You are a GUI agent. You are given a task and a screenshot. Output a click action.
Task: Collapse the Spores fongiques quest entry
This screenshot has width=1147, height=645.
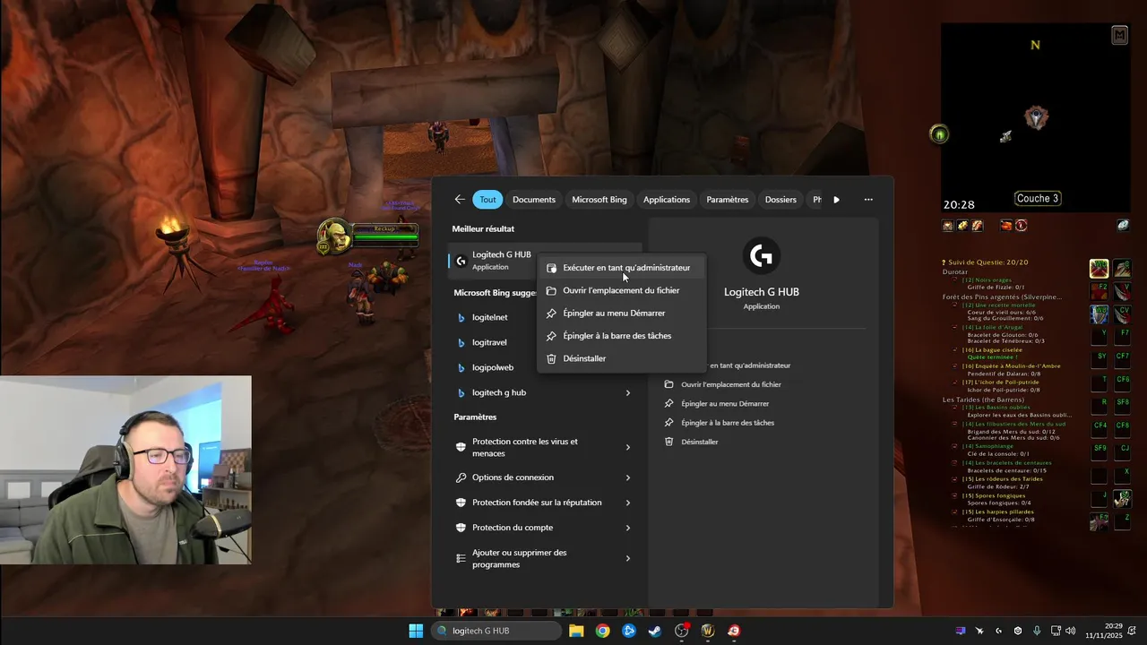tap(956, 495)
